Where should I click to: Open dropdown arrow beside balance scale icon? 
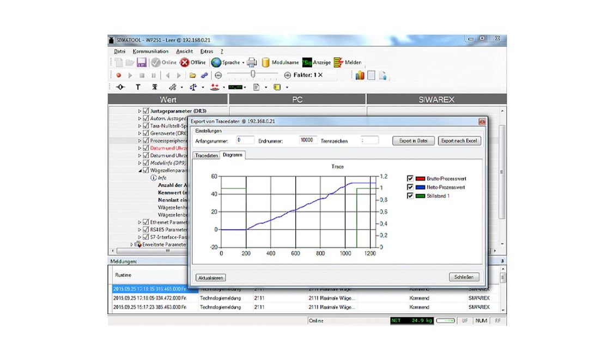203,88
